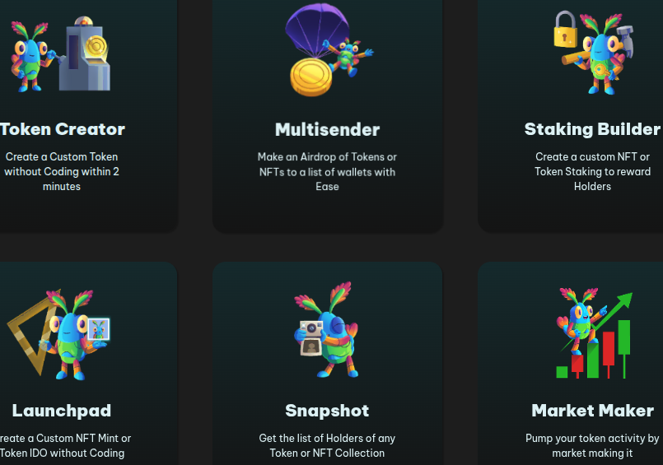The image size is (663, 465).
Task: Open the Token Creator heading
Action: 62,129
